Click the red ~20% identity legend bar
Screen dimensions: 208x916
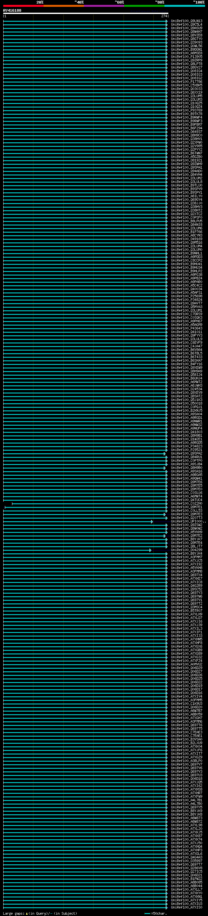click(23, 6)
